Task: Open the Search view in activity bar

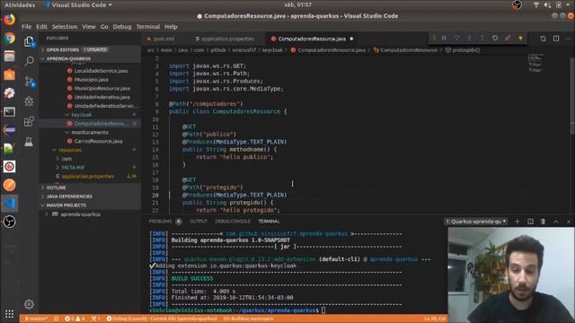Action: coord(29,61)
